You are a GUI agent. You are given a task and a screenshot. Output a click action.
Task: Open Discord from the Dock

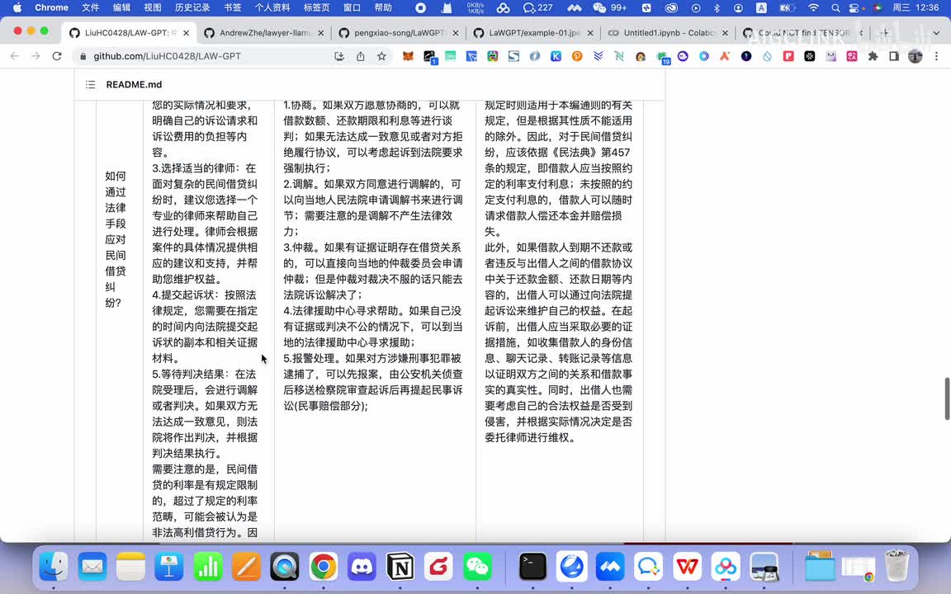362,567
